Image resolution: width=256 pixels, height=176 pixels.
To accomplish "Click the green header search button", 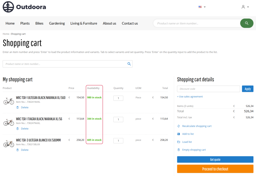I will coord(247,23).
